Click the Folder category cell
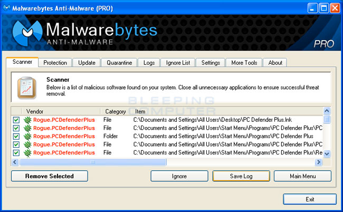The height and width of the screenshot is (212, 343). [110, 136]
